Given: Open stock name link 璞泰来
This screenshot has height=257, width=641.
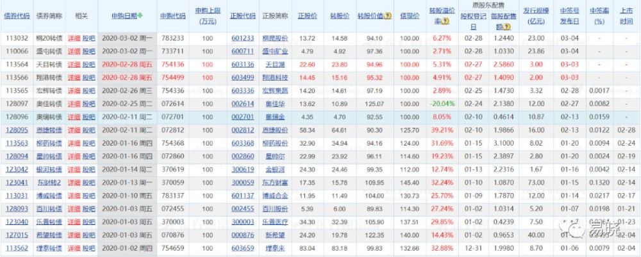Looking at the screenshot, I should pyautogui.click(x=275, y=248).
